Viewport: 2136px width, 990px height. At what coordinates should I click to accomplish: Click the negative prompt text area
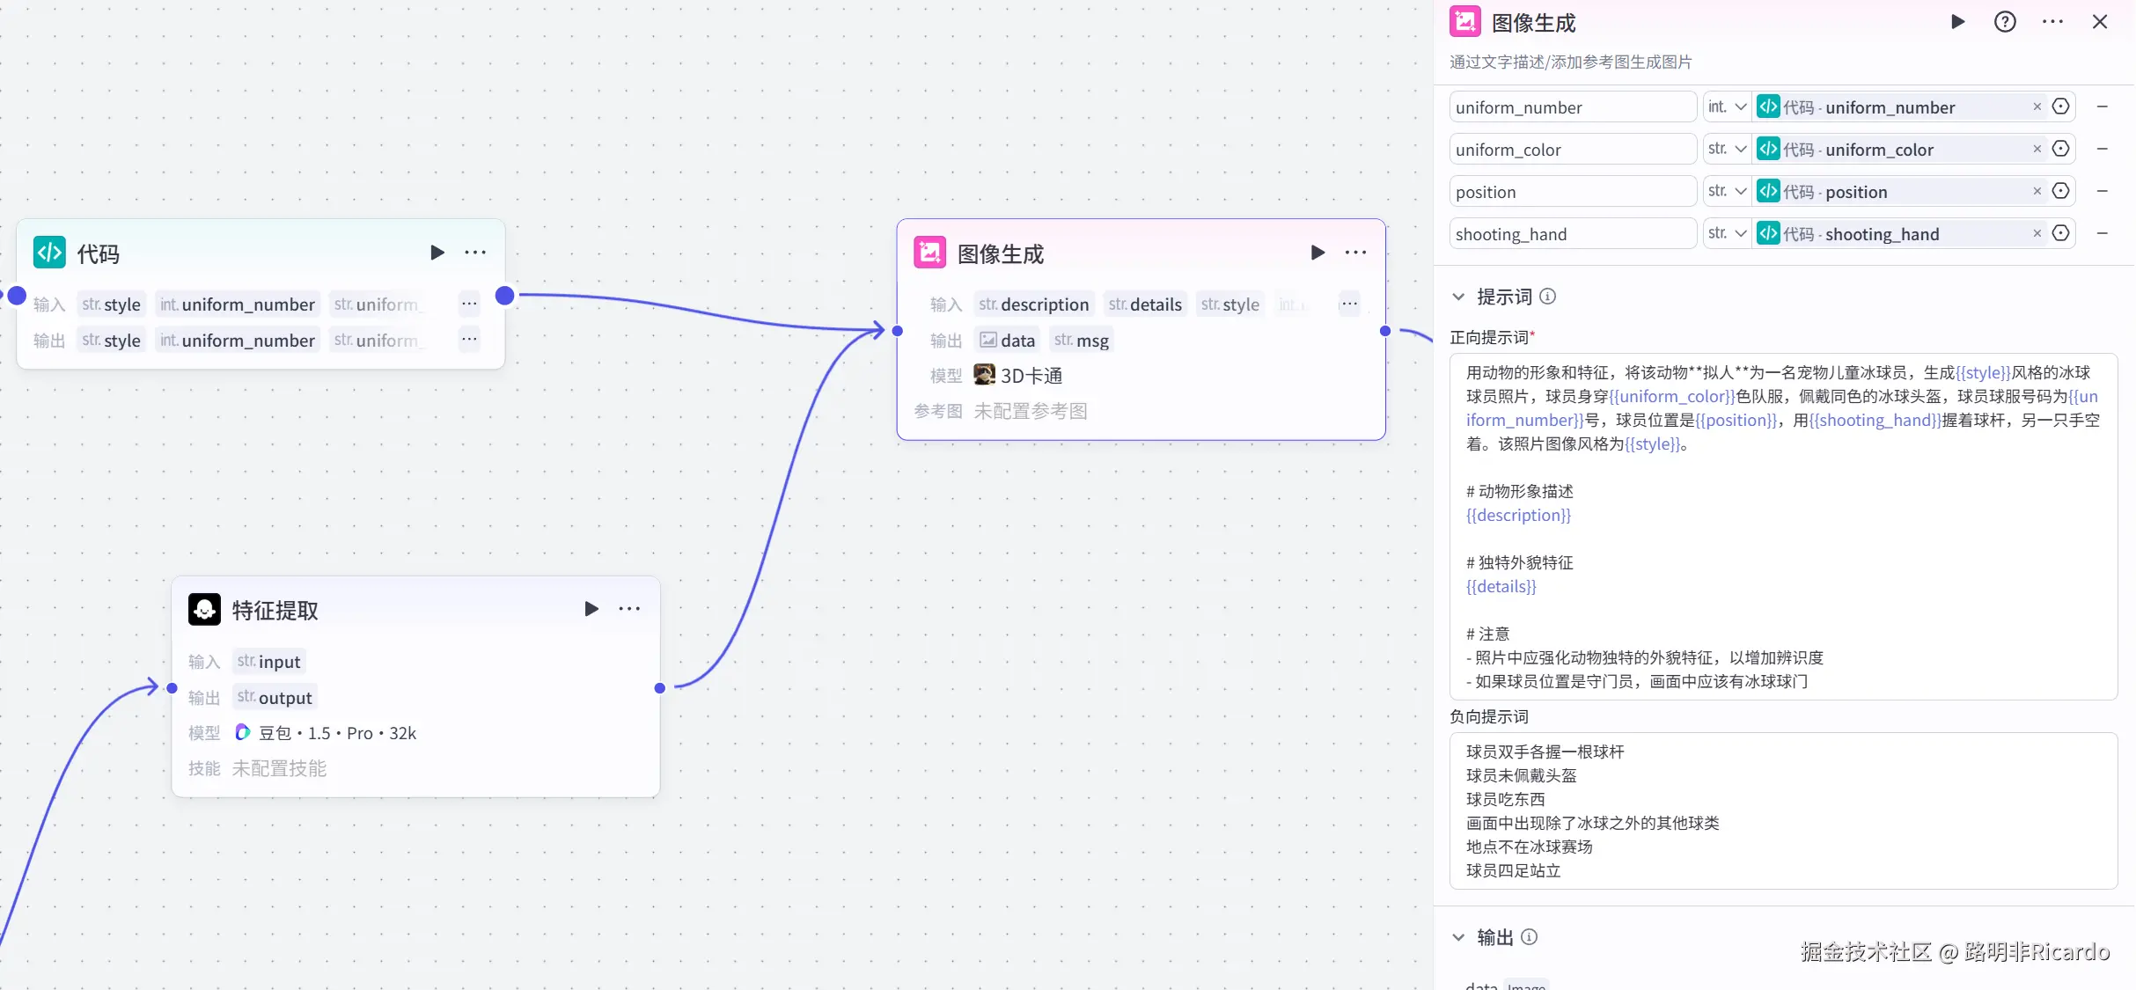1783,810
